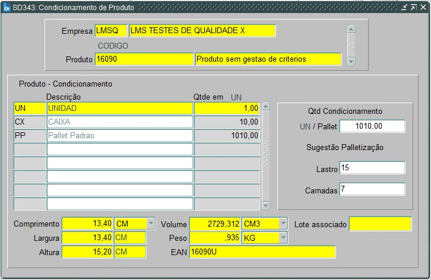Select the CAIXA description cell
This screenshot has height=280, width=431.
120,122
